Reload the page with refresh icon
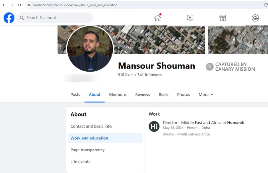The image size is (268, 173). [x=20, y=5]
